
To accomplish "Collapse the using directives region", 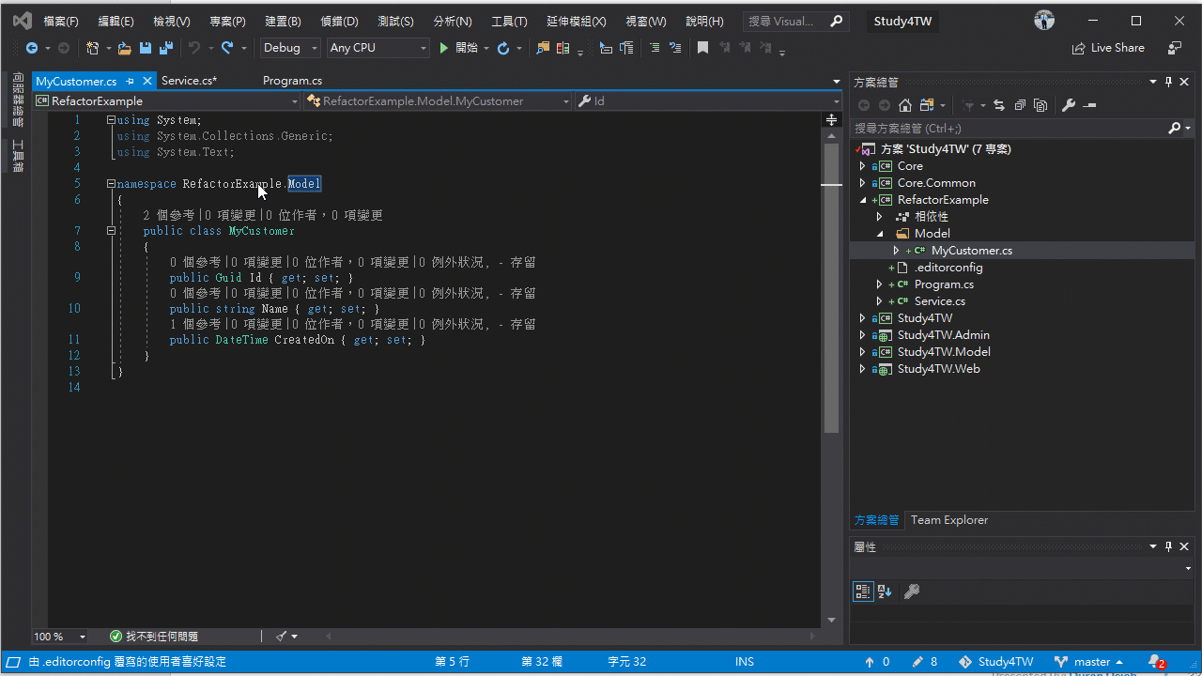I will (110, 119).
